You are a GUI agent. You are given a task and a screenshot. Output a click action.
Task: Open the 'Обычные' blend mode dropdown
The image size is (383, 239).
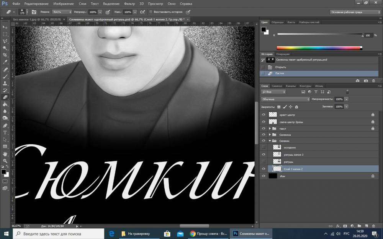click(x=285, y=99)
